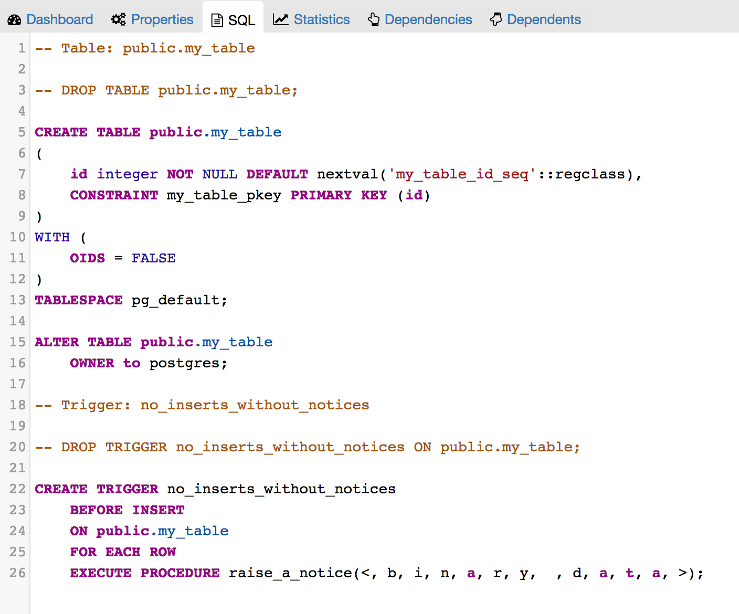Click 'postgres;' on line 16

pyautogui.click(x=188, y=363)
